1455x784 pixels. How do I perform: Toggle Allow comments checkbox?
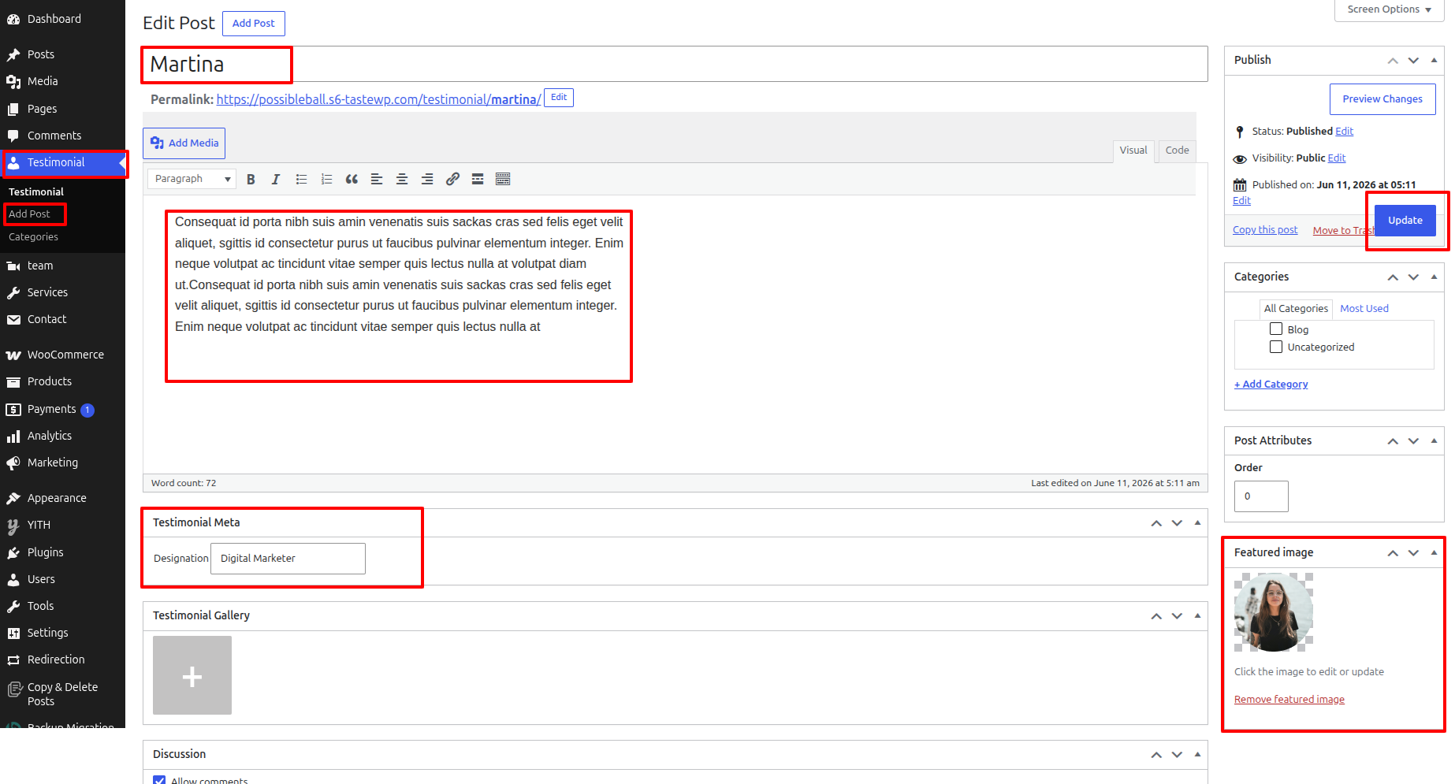click(x=159, y=780)
